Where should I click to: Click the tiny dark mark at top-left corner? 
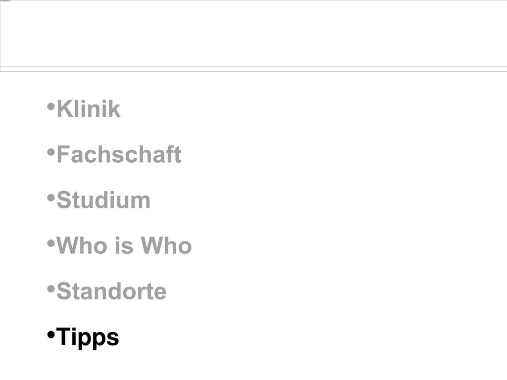point(6,0)
